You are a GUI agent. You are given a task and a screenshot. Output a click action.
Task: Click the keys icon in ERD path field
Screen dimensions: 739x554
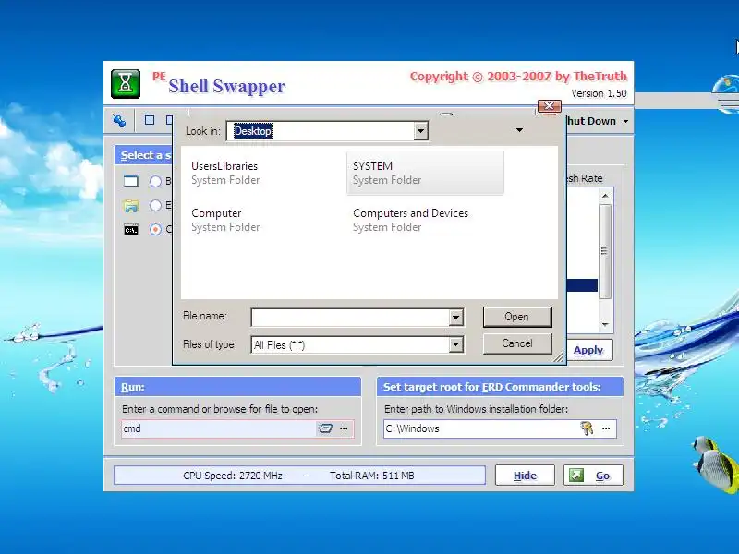coord(587,428)
